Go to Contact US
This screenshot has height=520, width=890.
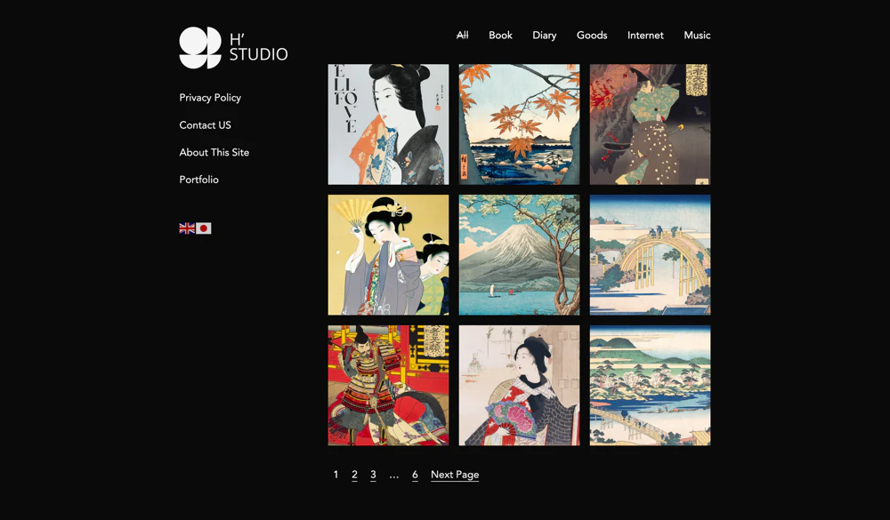point(205,124)
